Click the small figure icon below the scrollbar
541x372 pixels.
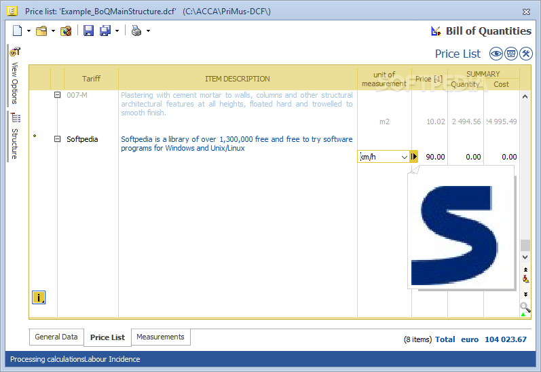point(525,279)
